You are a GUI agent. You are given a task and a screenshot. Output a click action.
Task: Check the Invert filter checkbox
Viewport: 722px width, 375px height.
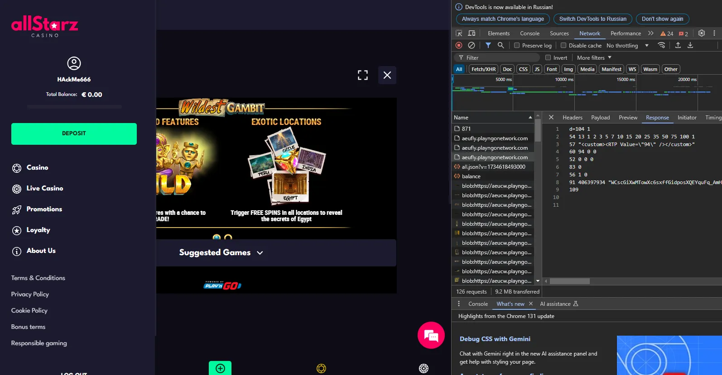[x=548, y=57]
